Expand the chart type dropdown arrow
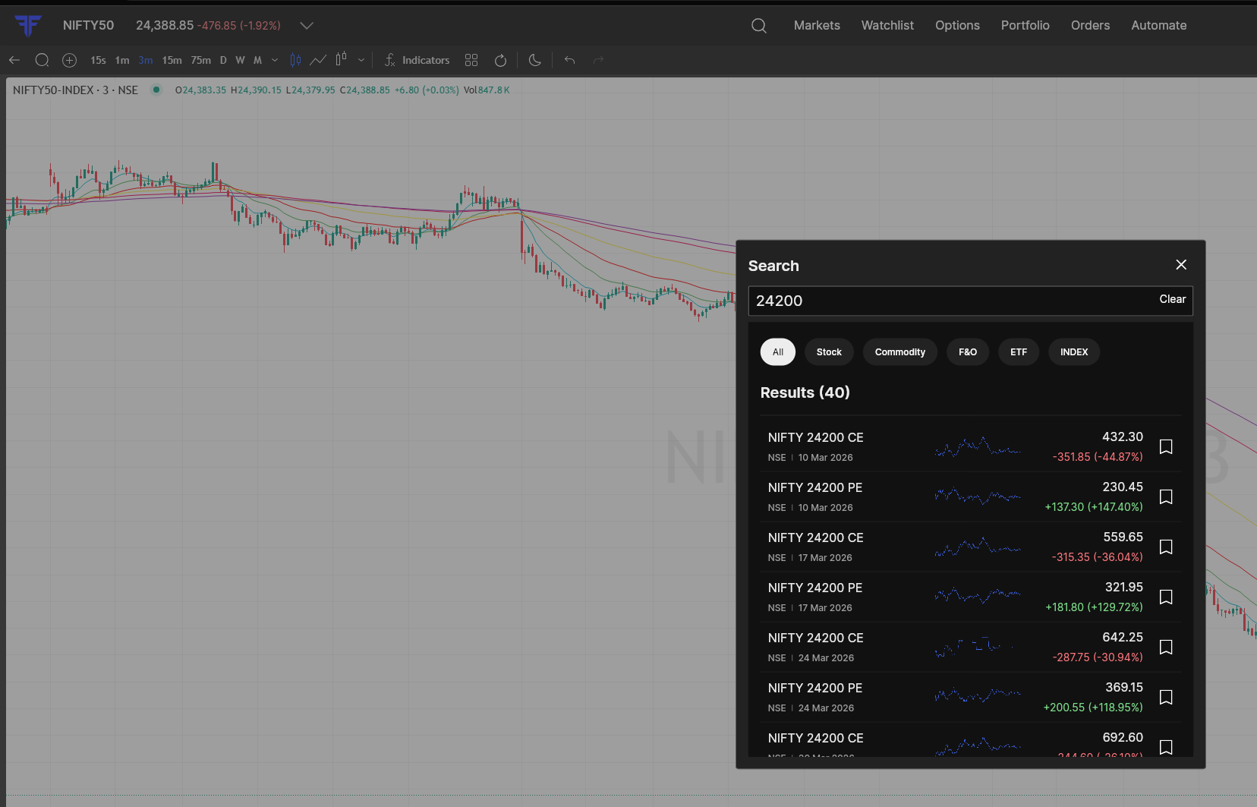Screen dimensions: 1257x807 pos(361,60)
